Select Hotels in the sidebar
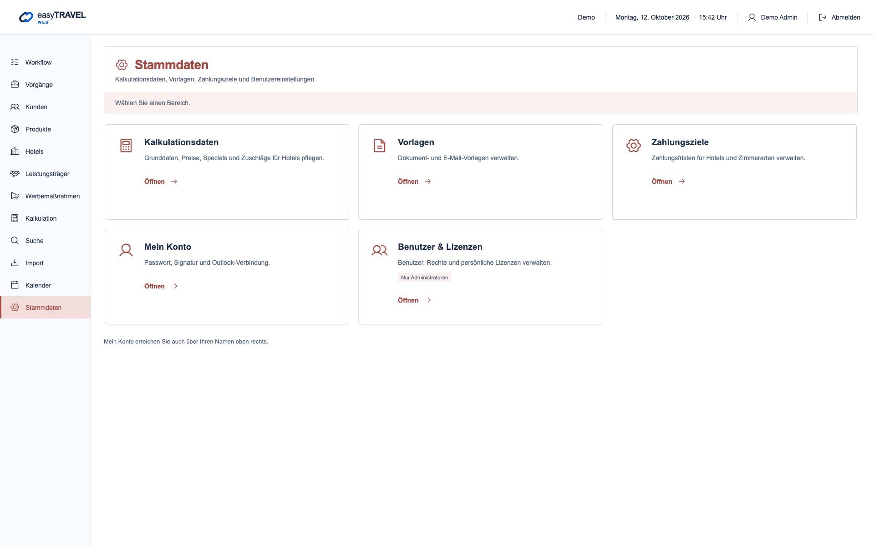The width and height of the screenshot is (874, 546). pyautogui.click(x=46, y=152)
